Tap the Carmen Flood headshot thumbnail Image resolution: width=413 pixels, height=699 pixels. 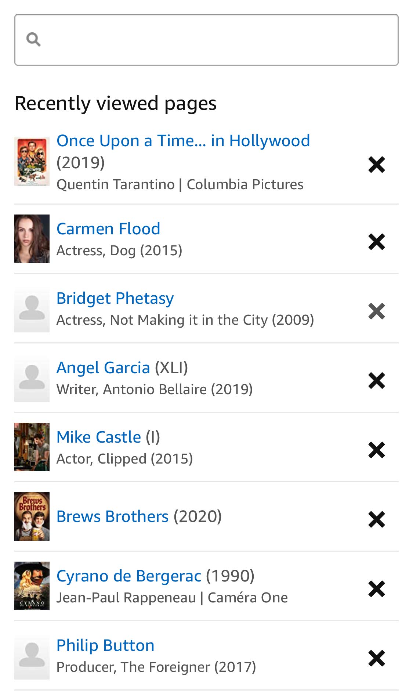coord(32,239)
